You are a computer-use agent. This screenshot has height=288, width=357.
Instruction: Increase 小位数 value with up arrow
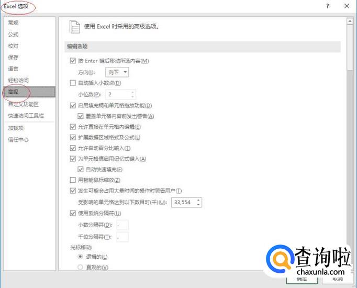(x=133, y=93)
